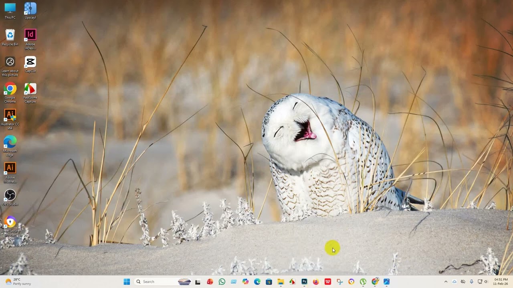This screenshot has height=288, width=513.
Task: Open the Upscayl desktop shortcut
Action: 30,11
